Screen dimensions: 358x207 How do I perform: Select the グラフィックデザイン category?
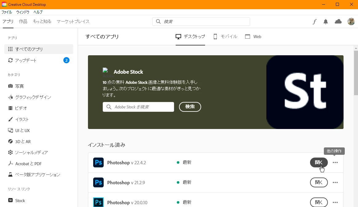30,97
